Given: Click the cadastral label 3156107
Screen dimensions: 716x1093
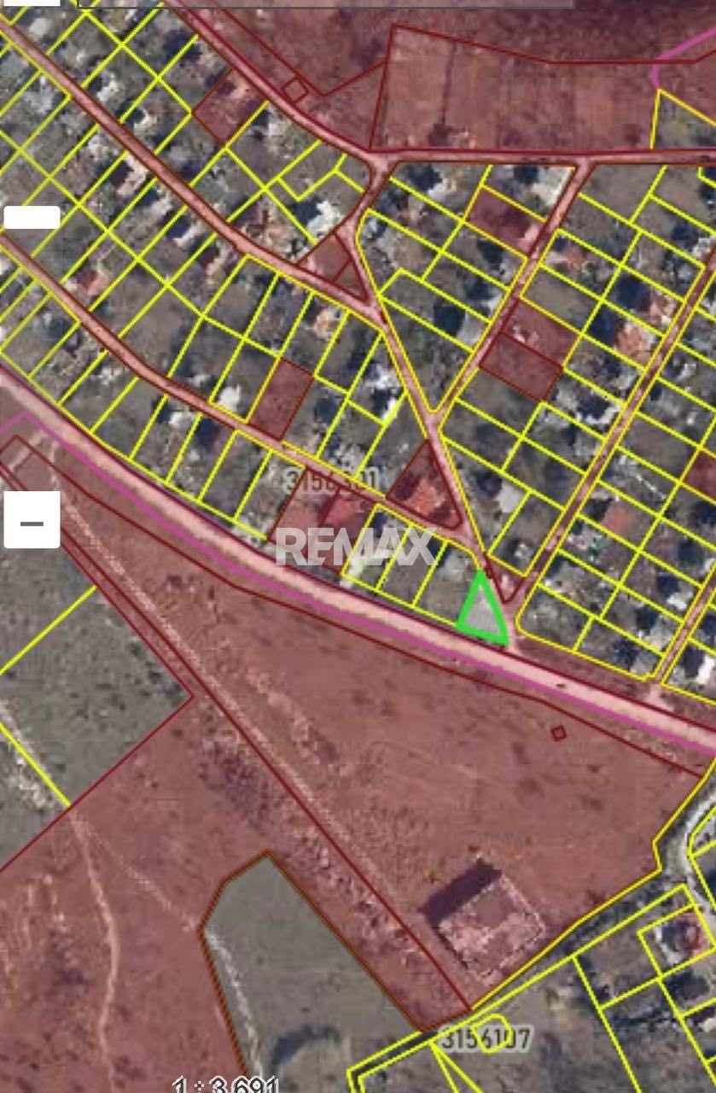Looking at the screenshot, I should pos(486,1039).
